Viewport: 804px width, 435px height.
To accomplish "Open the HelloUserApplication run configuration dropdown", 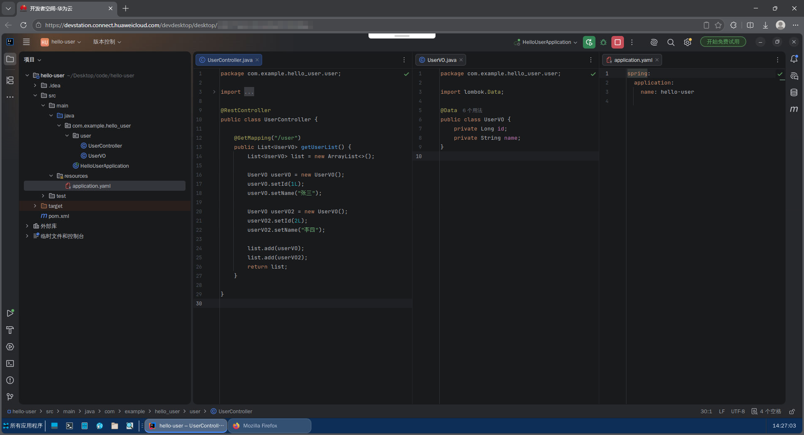I will tap(546, 42).
